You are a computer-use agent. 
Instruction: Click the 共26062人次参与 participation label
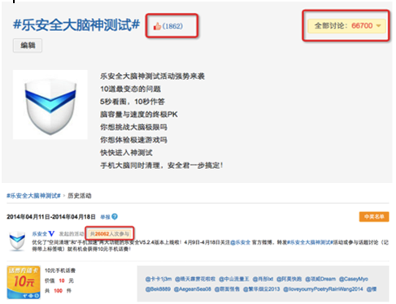[x=110, y=233]
